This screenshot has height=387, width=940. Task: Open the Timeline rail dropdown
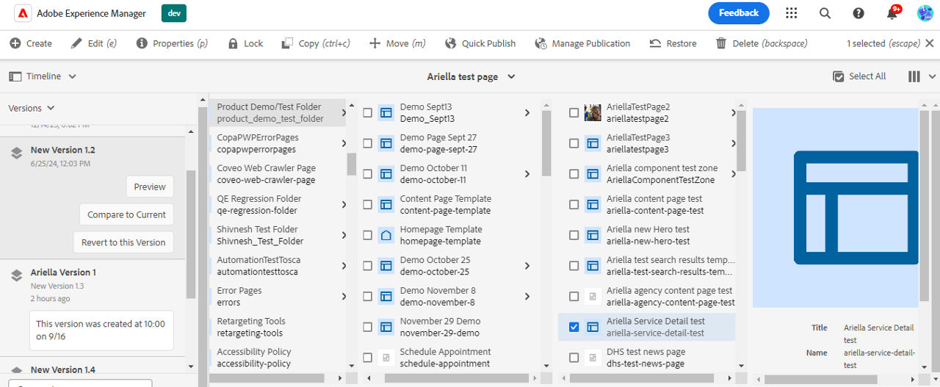click(x=43, y=76)
